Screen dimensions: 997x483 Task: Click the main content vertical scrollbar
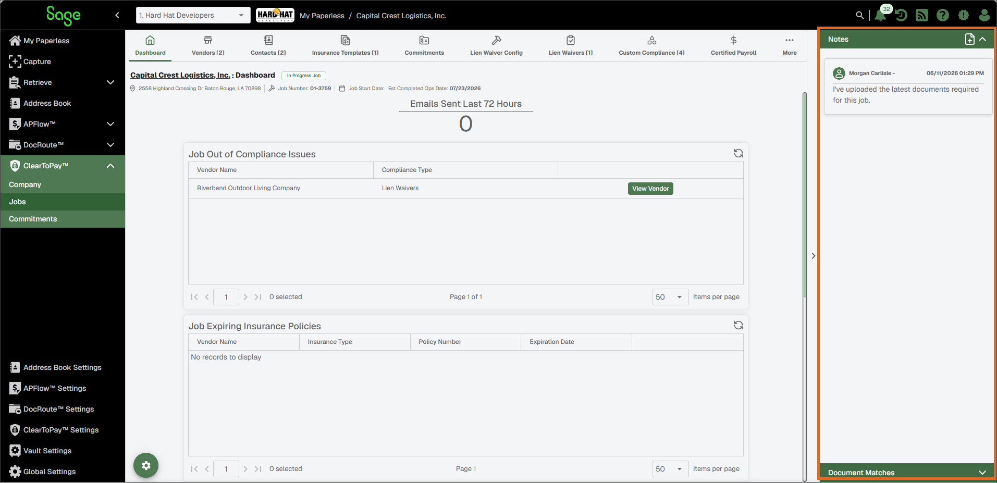click(x=804, y=195)
